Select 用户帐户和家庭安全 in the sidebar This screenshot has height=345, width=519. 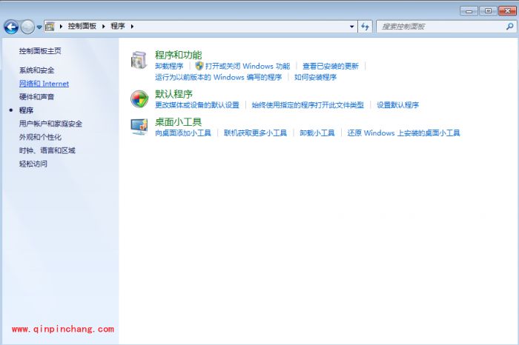(50, 124)
